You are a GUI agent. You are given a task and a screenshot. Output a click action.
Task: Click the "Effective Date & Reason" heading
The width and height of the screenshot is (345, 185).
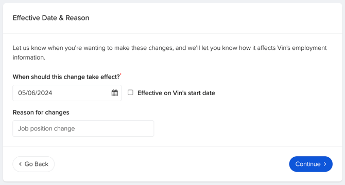coord(51,18)
